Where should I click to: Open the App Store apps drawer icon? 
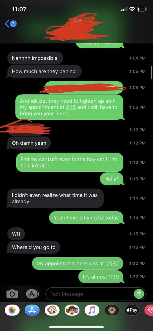(32, 294)
